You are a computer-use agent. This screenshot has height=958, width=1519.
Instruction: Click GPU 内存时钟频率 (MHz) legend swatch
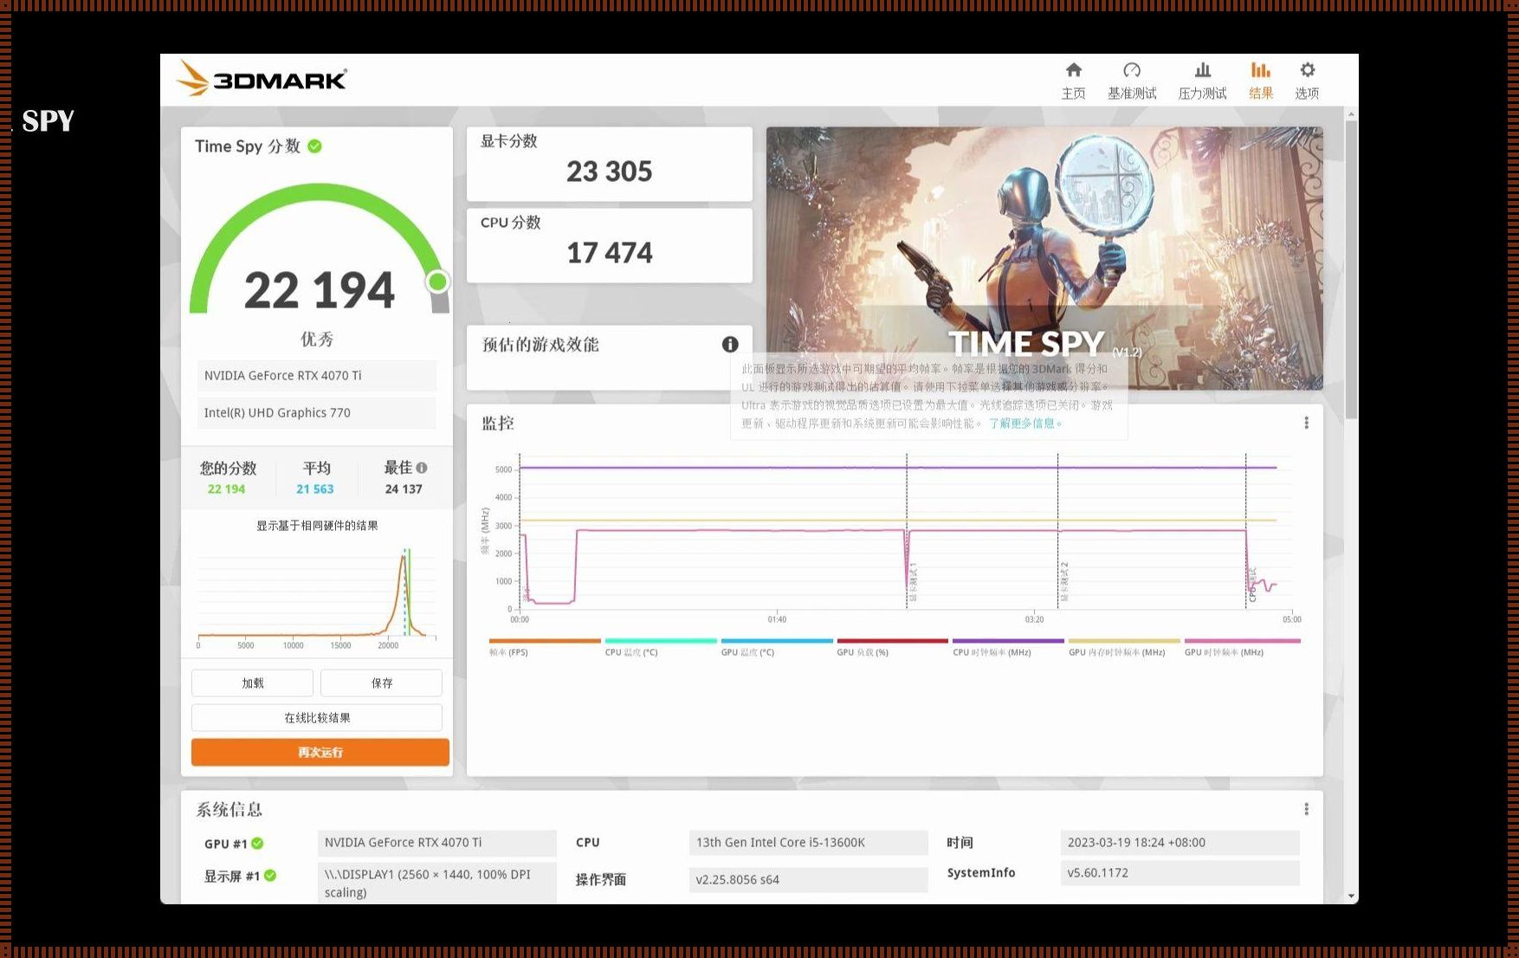(x=1124, y=641)
